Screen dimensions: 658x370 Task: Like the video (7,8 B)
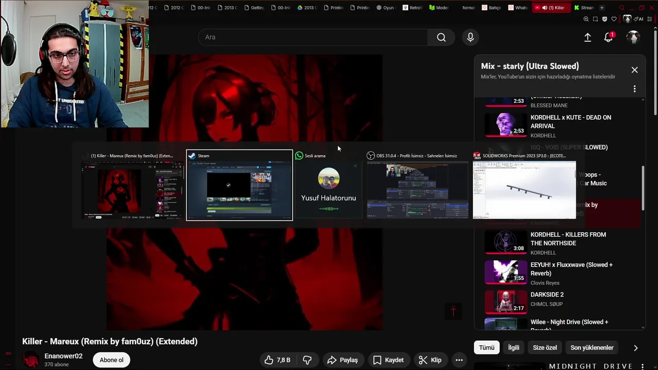click(x=277, y=360)
